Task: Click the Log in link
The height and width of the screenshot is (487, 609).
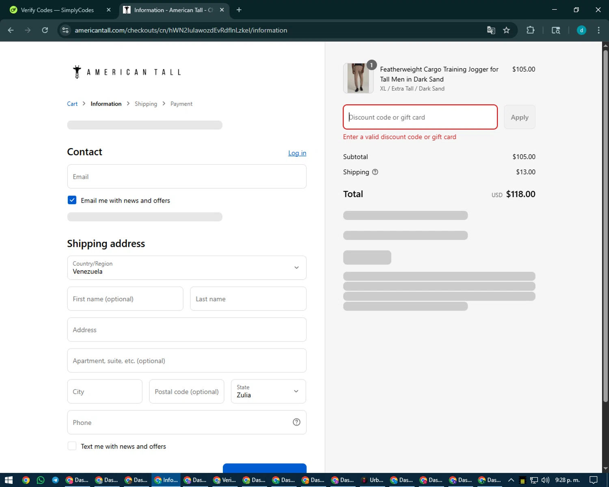Action: click(x=297, y=153)
